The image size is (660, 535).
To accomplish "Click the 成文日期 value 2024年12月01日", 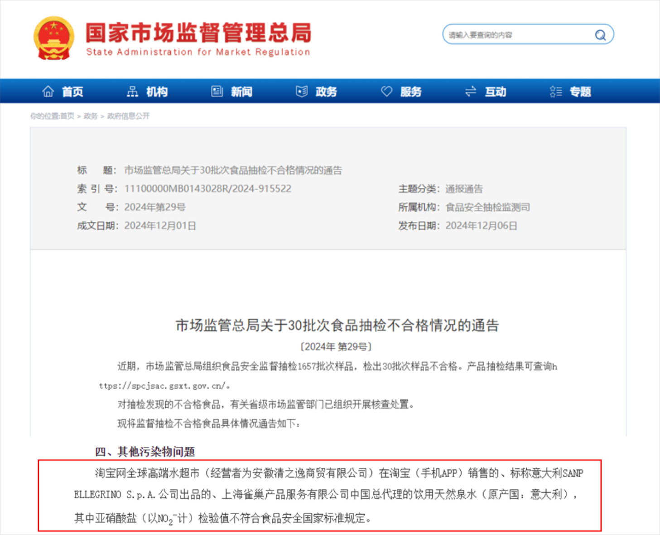I will (x=160, y=226).
